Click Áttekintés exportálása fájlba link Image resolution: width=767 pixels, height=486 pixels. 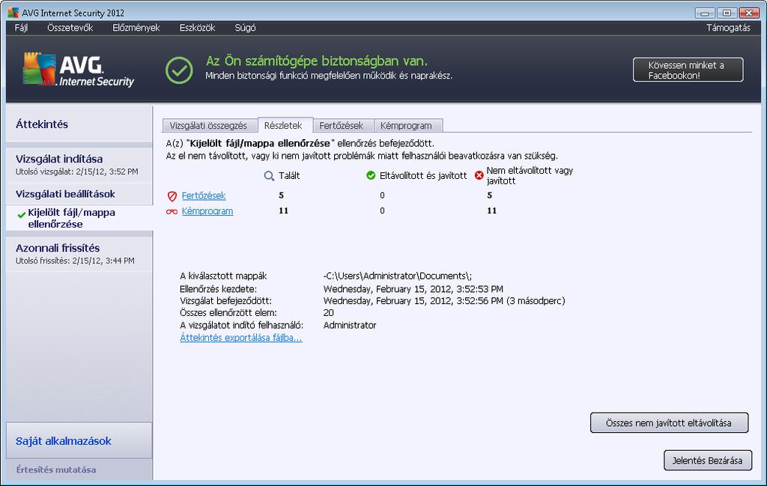tap(241, 338)
